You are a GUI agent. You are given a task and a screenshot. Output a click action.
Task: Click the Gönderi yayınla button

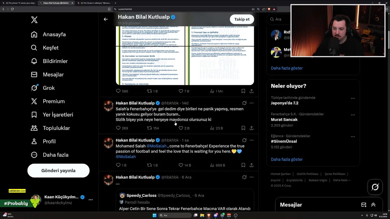(x=58, y=171)
